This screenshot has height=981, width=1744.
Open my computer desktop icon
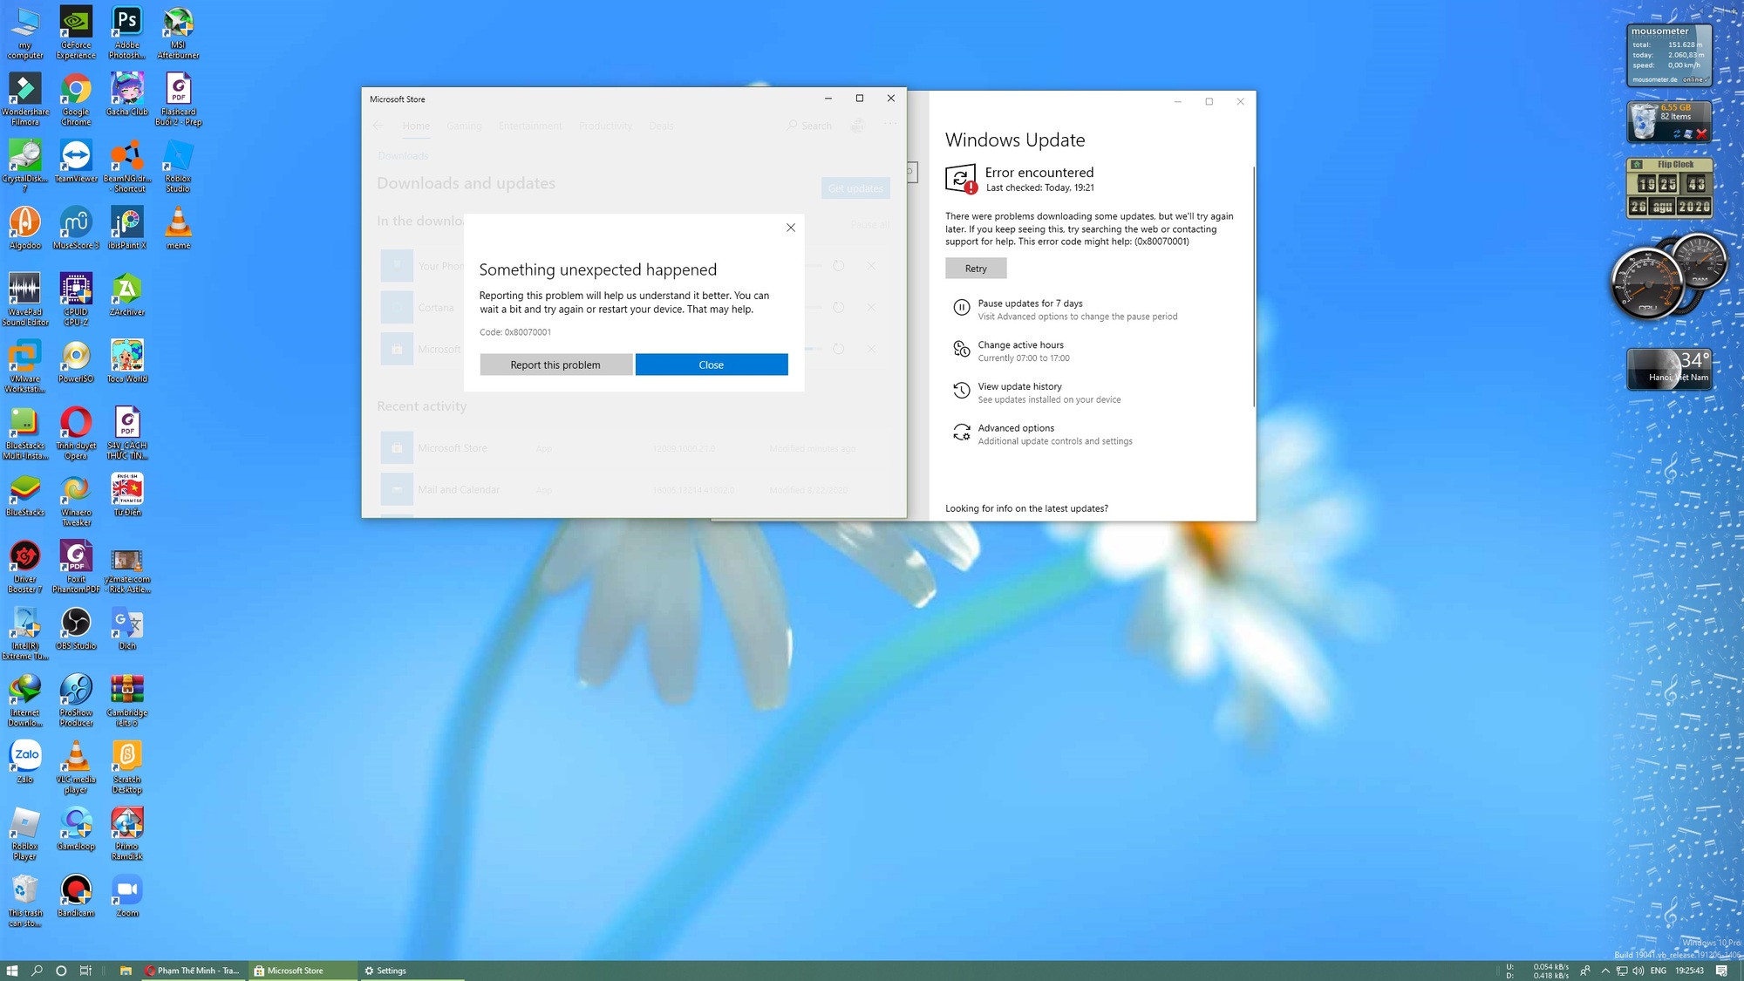click(x=25, y=33)
